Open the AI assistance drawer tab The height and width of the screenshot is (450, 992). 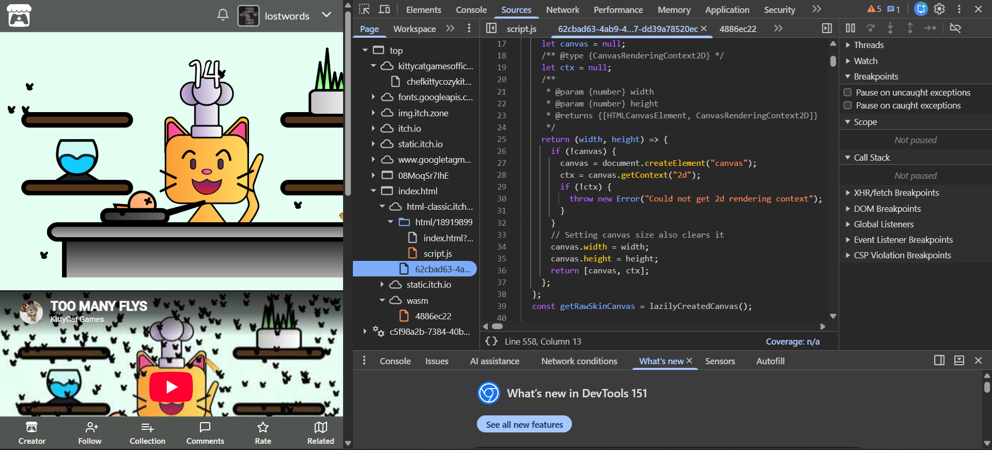pos(494,361)
